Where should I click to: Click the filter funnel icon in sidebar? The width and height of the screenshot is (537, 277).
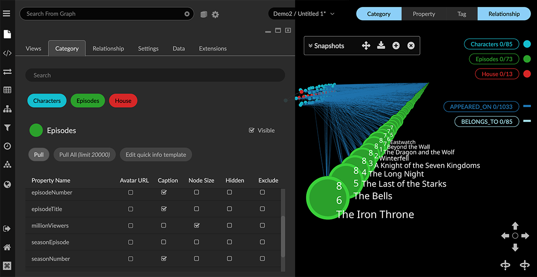[x=7, y=127]
